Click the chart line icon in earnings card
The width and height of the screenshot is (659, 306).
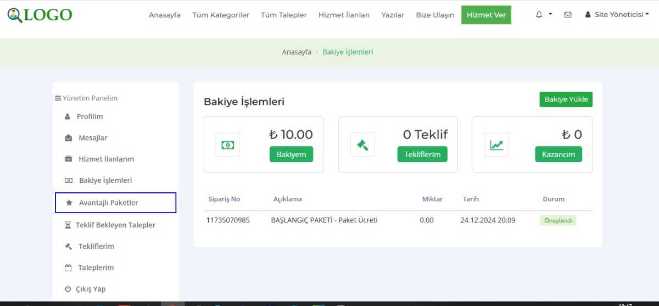pos(496,145)
